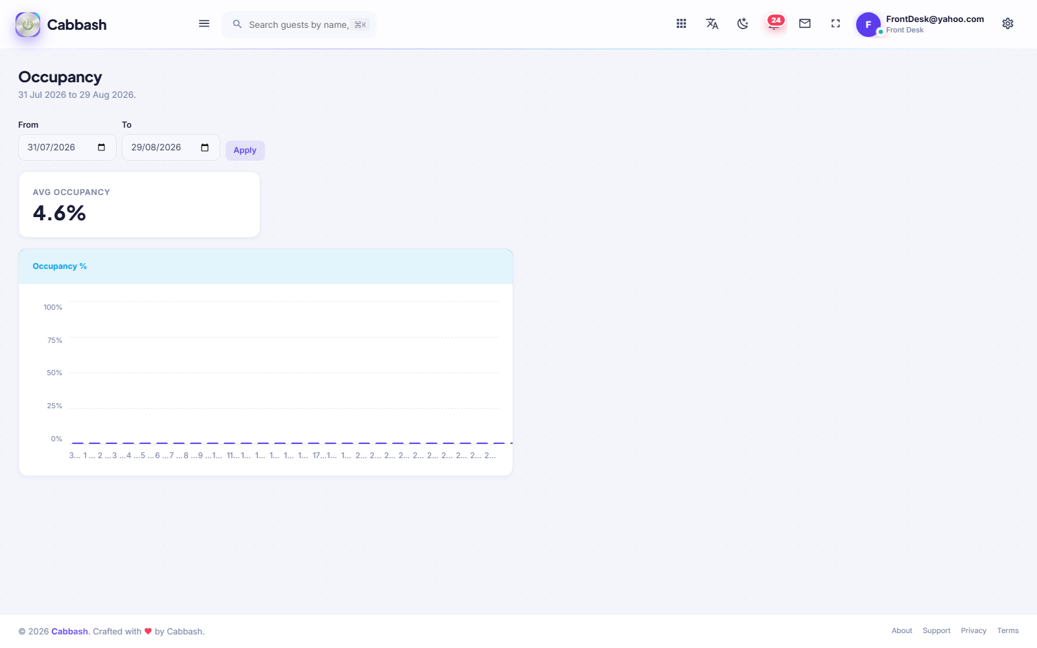Open the language translation menu
This screenshot has height=648, width=1037.
(712, 24)
